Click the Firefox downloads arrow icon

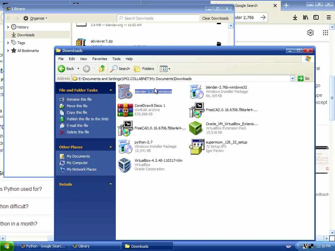[295, 18]
